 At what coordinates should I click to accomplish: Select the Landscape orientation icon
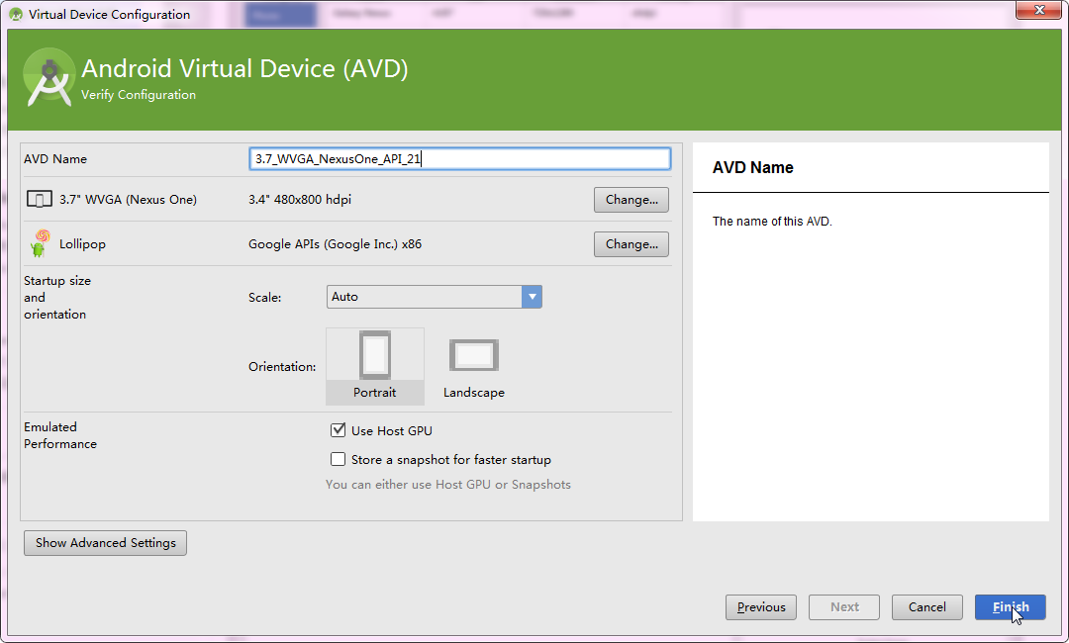pyautogui.click(x=473, y=356)
